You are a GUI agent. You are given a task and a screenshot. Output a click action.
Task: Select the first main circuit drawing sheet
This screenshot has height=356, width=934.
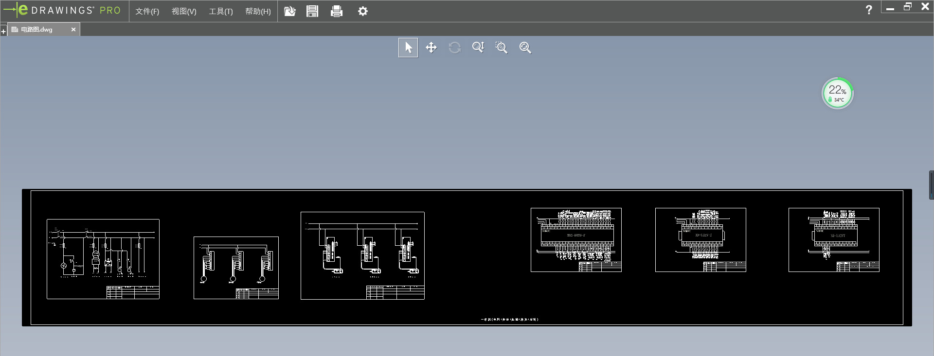click(103, 259)
